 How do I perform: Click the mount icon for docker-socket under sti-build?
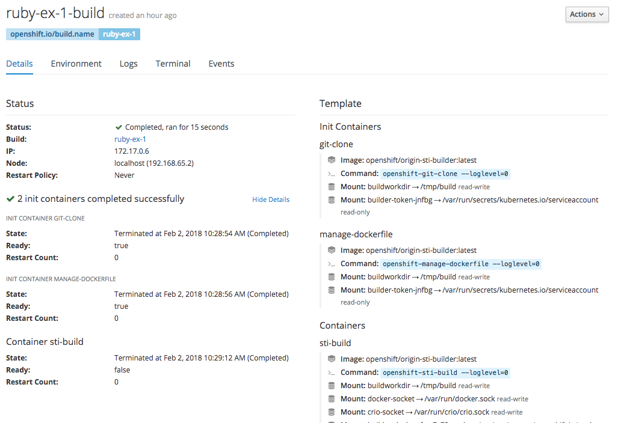332,398
